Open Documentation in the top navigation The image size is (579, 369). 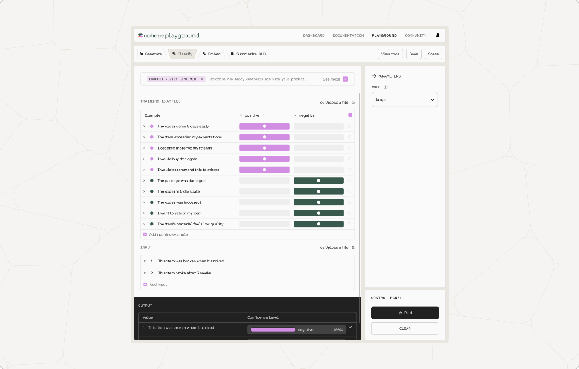(348, 36)
